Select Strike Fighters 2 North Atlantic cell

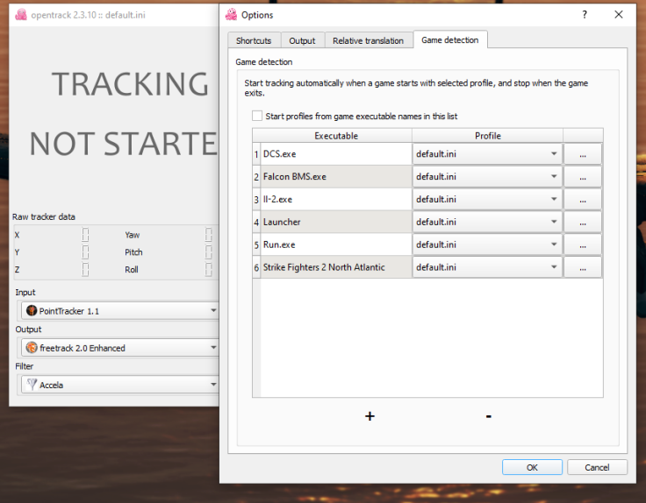[x=336, y=267]
